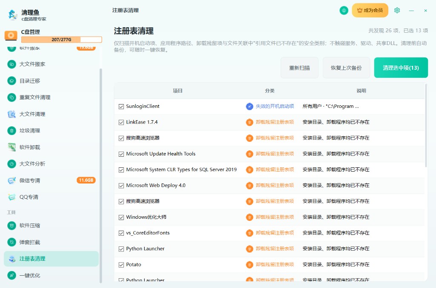Open the 目录迁移 sidebar icon
This screenshot has width=436, height=288.
(x=11, y=81)
